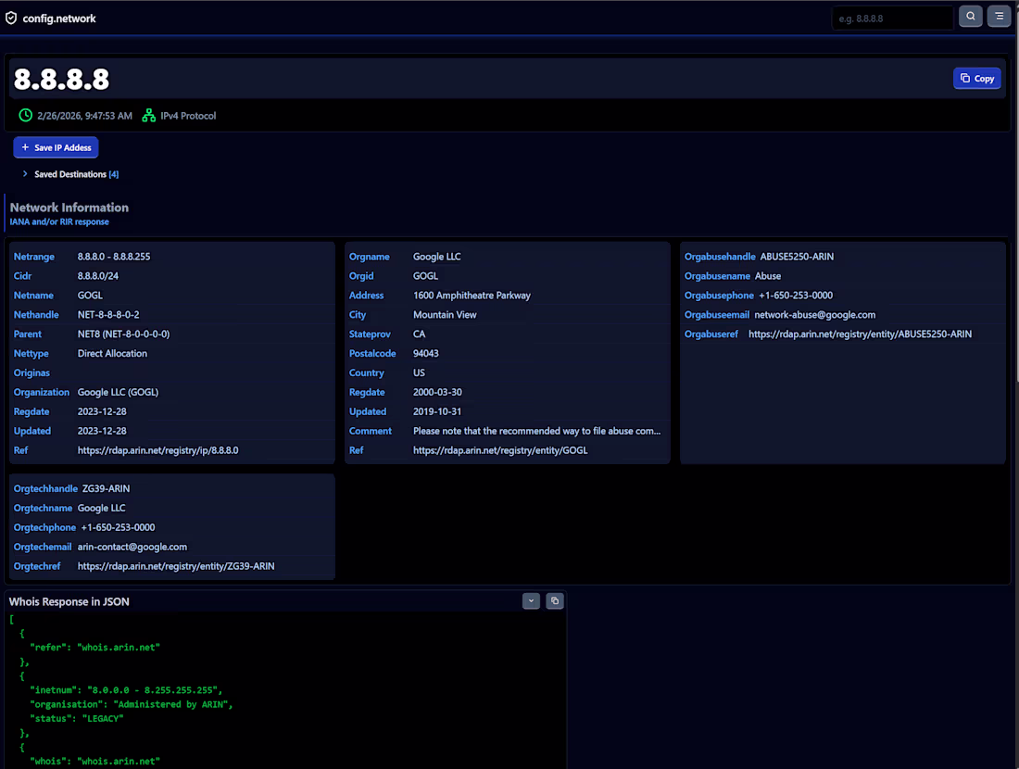Click the Save IP Address button

(56, 147)
